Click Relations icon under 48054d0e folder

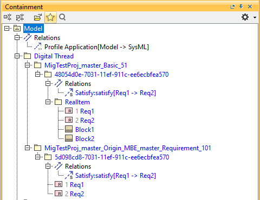pyautogui.click(x=58, y=84)
